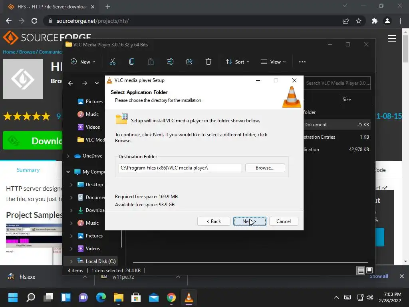
Task: Click Back in VLC setup
Action: click(x=214, y=221)
